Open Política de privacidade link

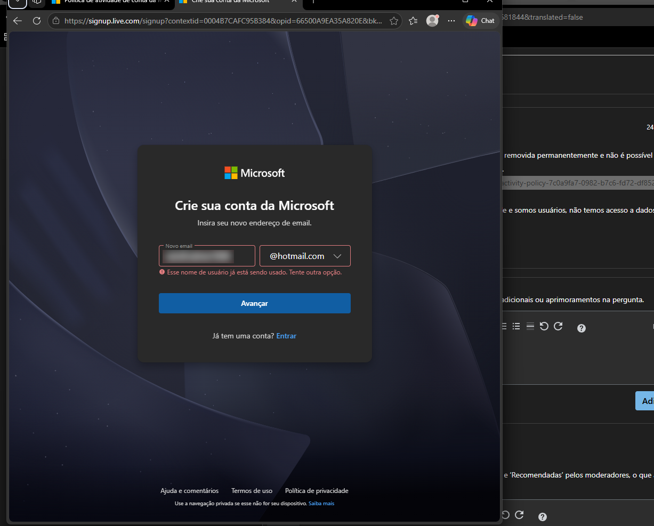coord(317,491)
